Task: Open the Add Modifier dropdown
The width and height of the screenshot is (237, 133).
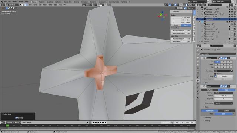Action: tap(218, 54)
